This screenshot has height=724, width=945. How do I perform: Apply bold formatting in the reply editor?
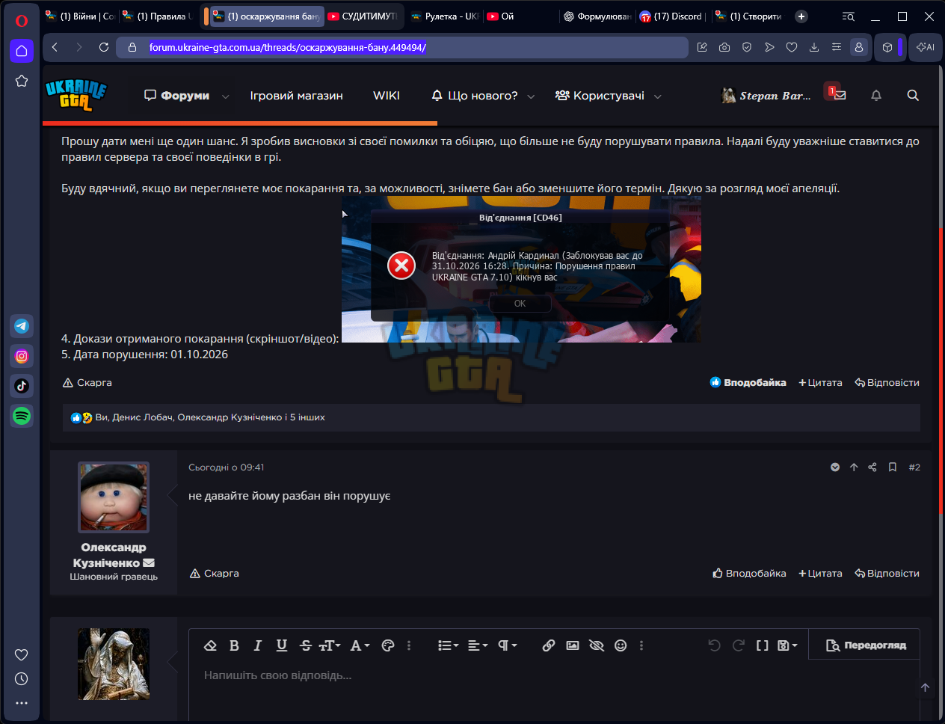[234, 645]
